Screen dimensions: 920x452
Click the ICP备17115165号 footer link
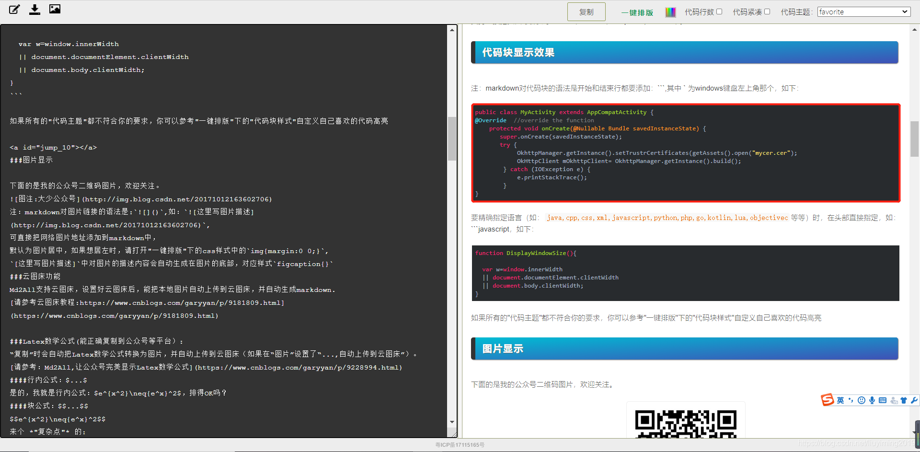pos(460,445)
